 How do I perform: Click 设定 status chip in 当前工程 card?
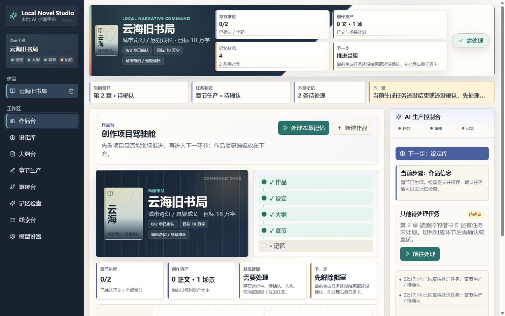click(17, 60)
